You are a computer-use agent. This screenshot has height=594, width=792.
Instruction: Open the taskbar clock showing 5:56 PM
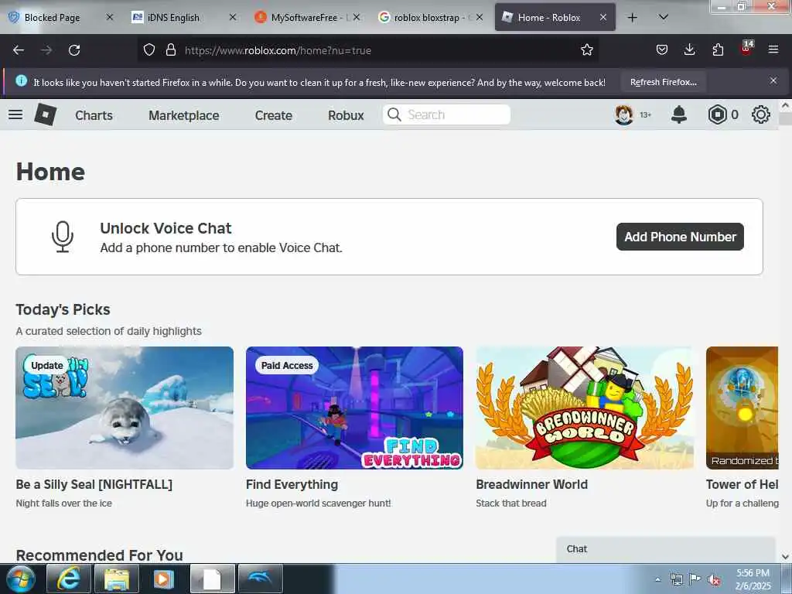753,579
